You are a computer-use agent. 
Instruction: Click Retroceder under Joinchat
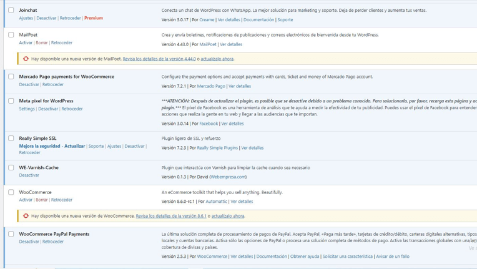tap(71, 18)
